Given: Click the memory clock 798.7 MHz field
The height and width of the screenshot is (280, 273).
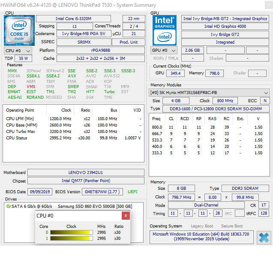Looking at the screenshot, I should coord(182,197).
